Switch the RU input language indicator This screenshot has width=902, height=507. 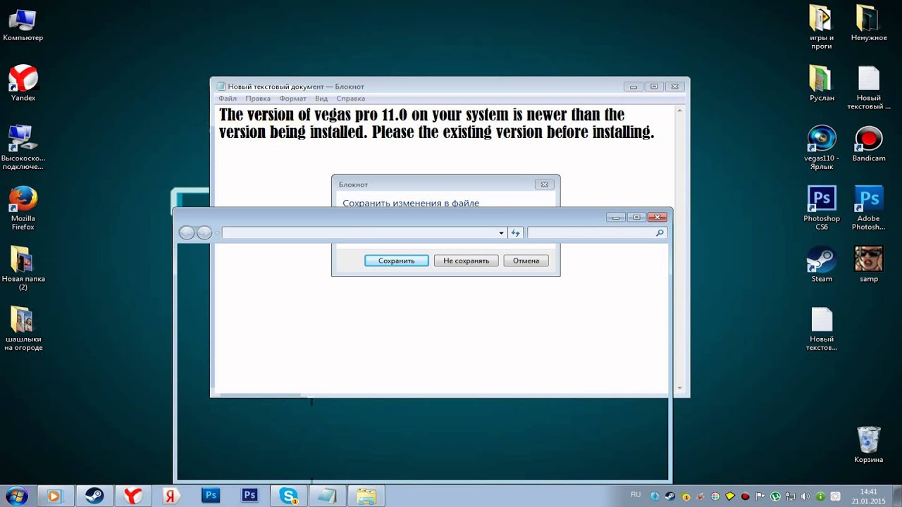(x=636, y=495)
